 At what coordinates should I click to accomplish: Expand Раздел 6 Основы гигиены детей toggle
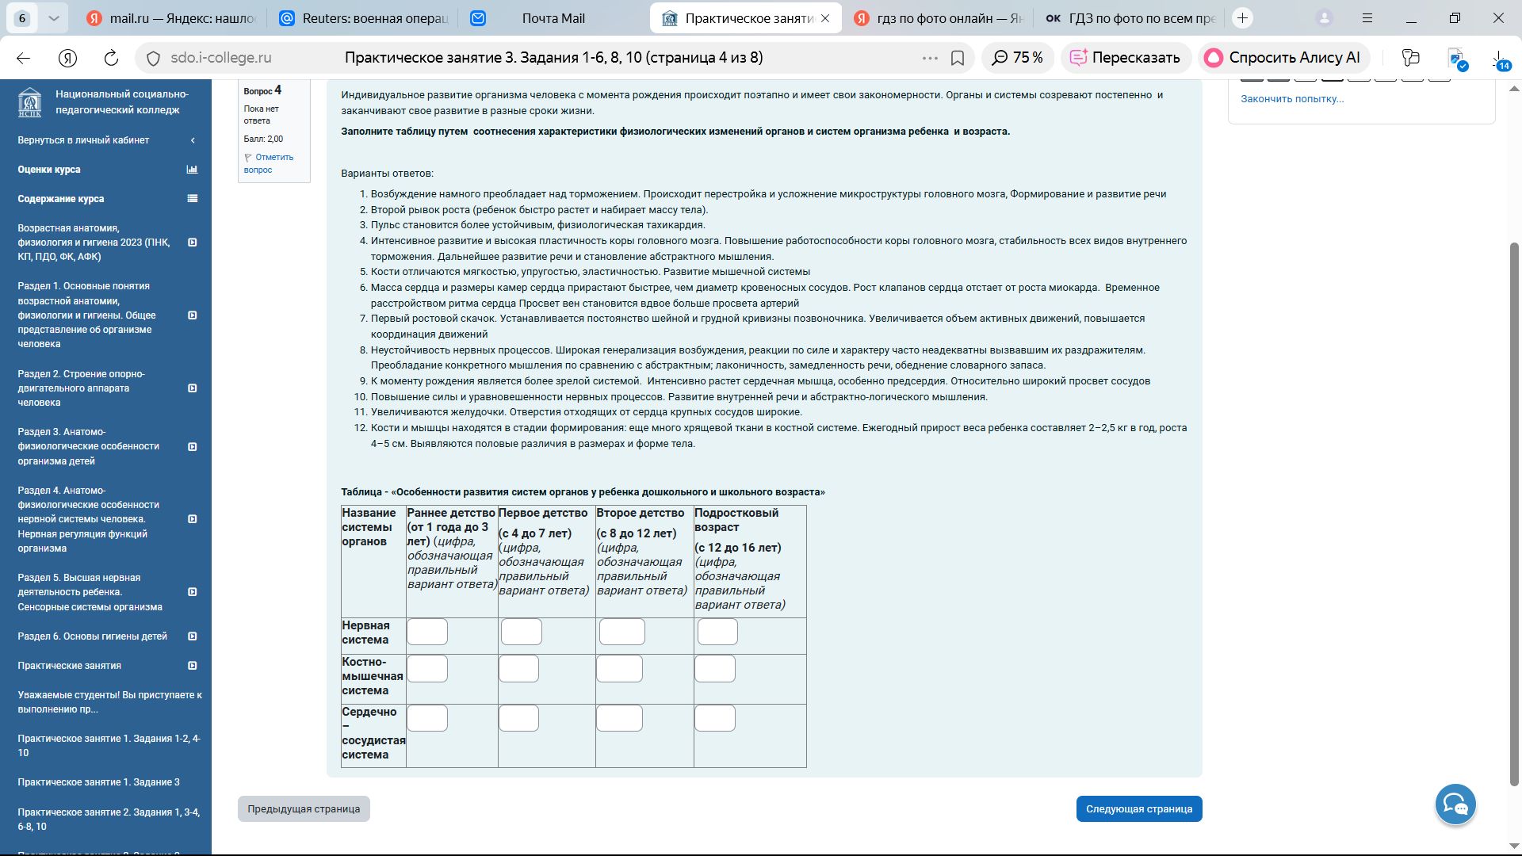point(192,636)
